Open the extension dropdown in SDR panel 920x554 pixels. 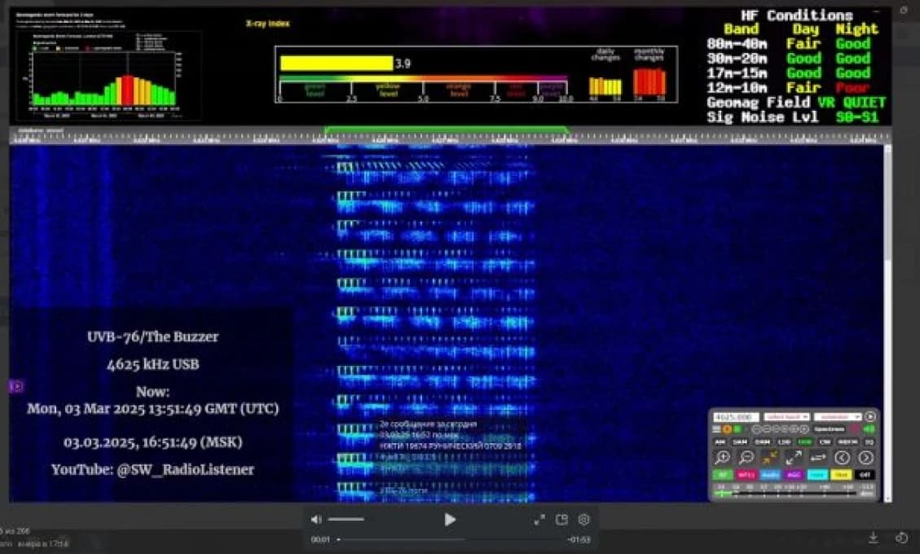[838, 416]
